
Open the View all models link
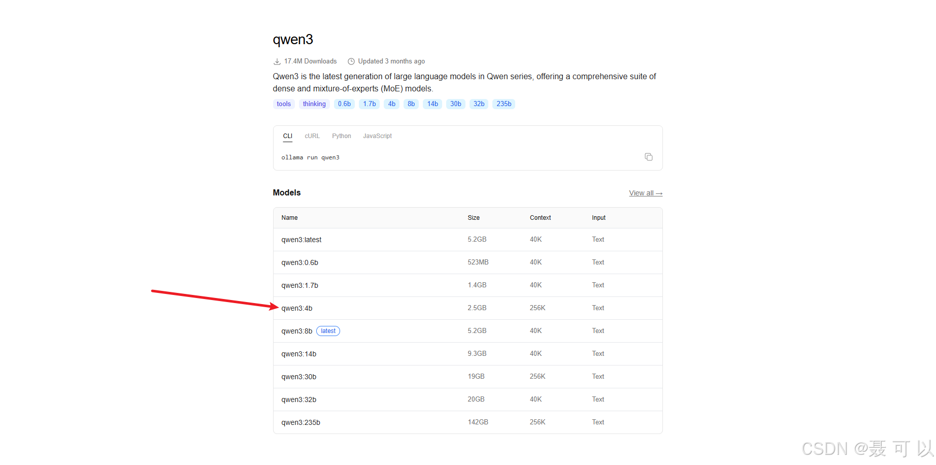(x=646, y=193)
